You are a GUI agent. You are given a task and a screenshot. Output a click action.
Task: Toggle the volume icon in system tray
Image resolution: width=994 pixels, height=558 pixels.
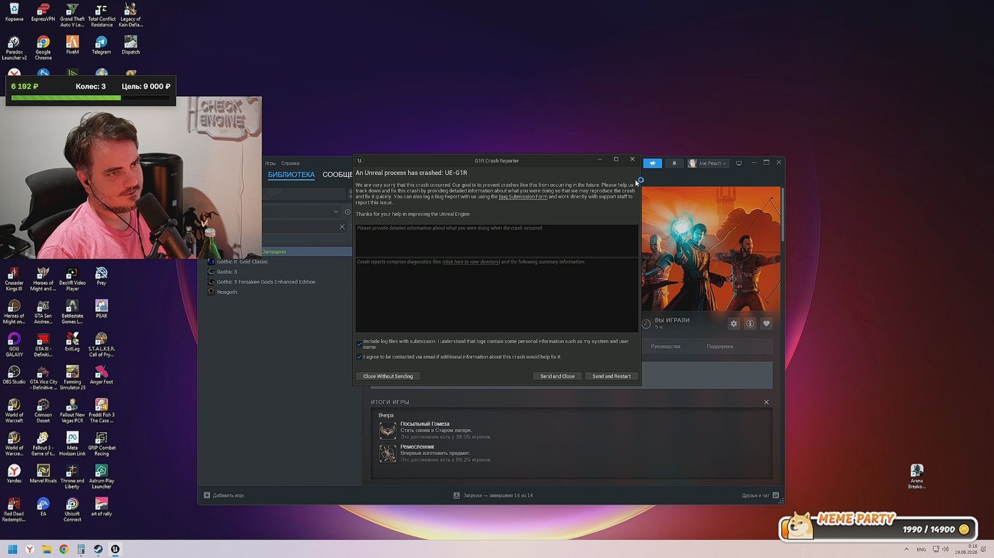click(945, 549)
